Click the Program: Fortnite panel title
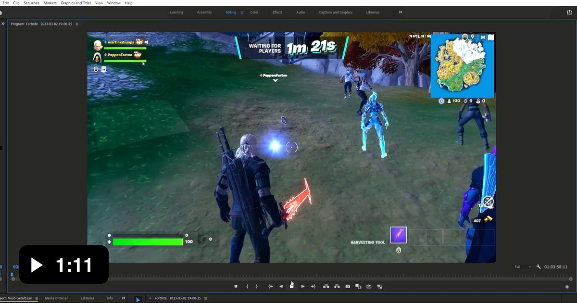 pos(41,24)
